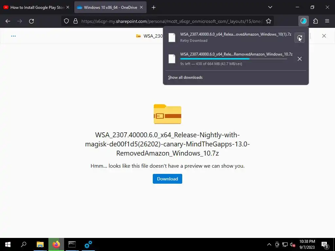Bookmark this page with the star
Screen dimensions: 335x251
tap(269, 21)
